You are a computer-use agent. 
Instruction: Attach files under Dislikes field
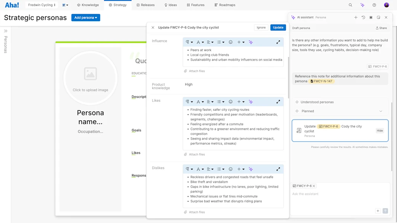click(195, 212)
